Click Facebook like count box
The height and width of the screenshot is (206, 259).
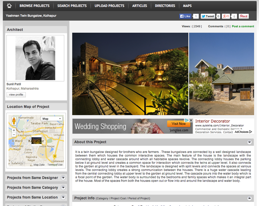(x=196, y=16)
